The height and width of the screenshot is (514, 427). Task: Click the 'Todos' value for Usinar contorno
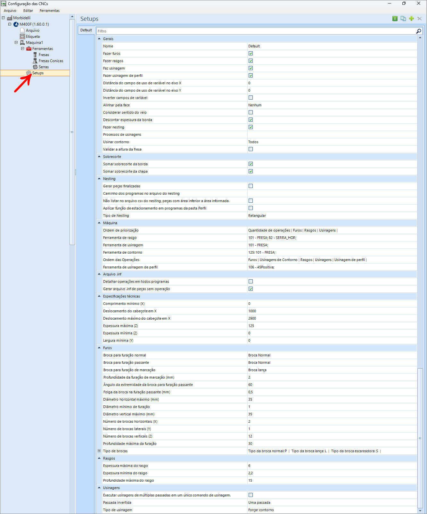[x=253, y=142]
